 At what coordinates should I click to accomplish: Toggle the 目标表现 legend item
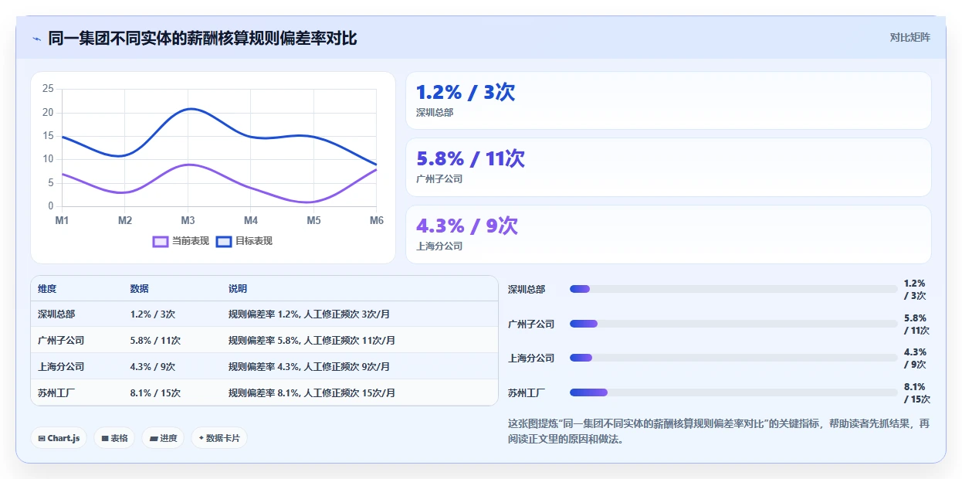coord(245,241)
